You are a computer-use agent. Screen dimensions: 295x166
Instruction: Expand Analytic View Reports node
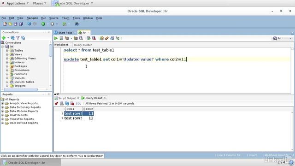pyautogui.click(x=2, y=103)
